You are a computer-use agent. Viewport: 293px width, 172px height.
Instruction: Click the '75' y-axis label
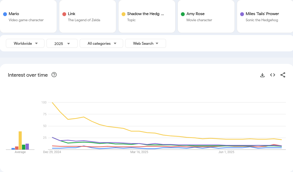pyautogui.click(x=45, y=114)
